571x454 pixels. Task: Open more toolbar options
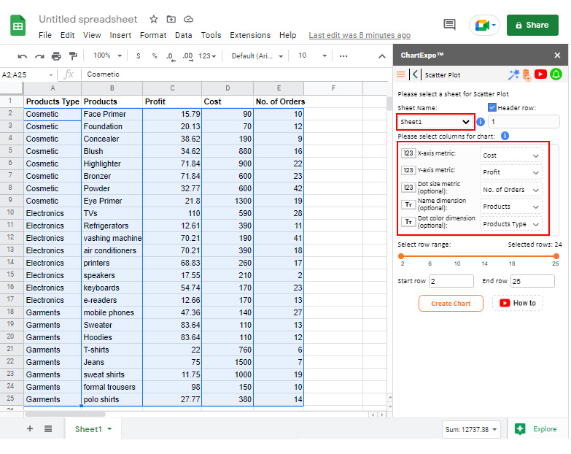343,56
